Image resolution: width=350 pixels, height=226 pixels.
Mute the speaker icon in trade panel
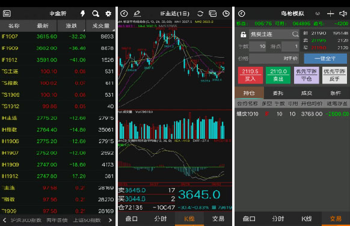tap(343, 14)
